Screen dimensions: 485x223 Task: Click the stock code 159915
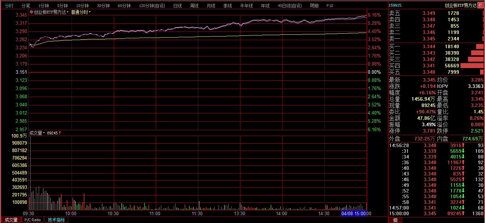pos(395,5)
